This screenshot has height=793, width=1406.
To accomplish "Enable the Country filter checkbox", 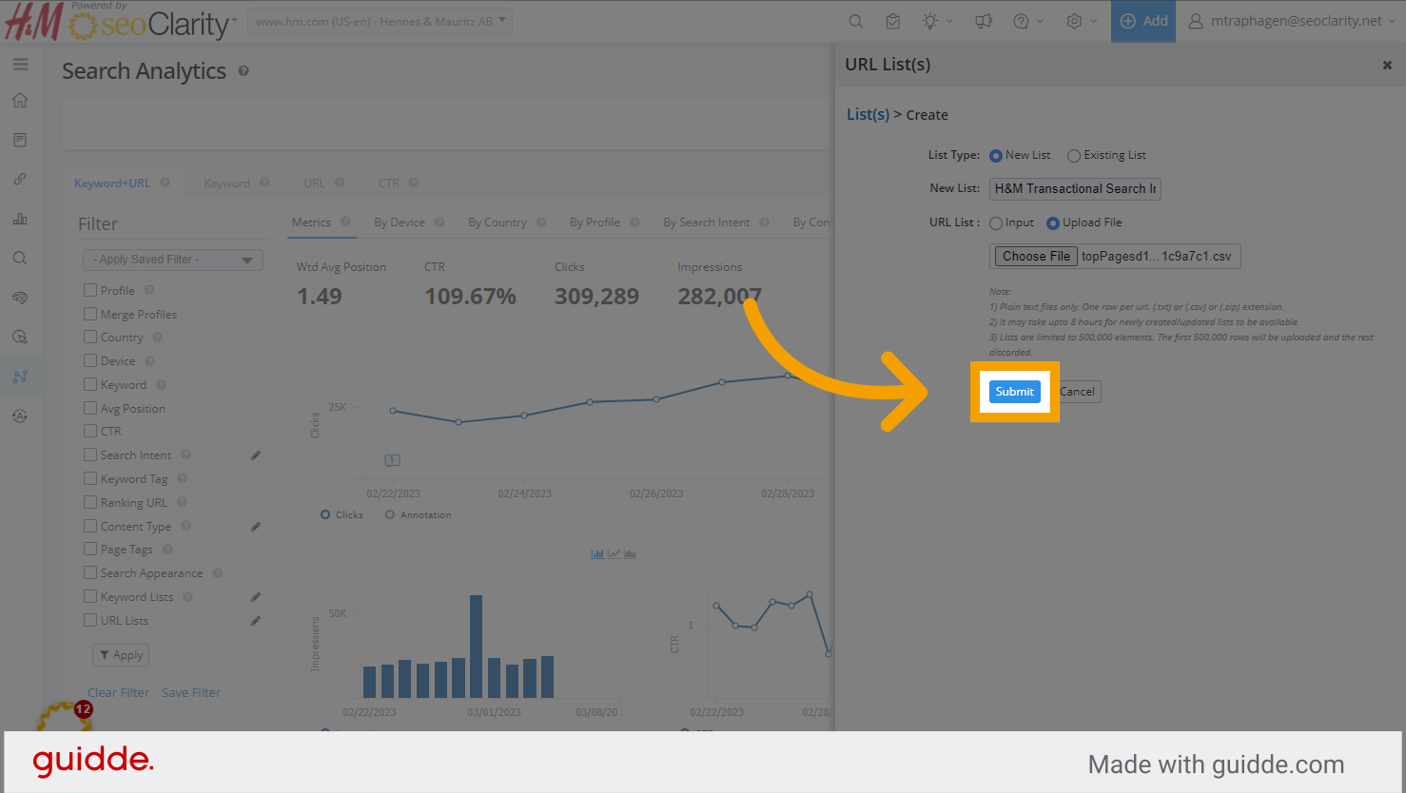I will [90, 337].
